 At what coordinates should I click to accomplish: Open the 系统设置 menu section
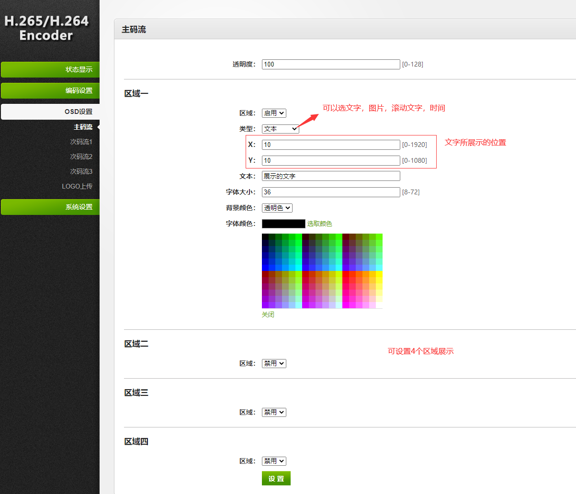tap(50, 207)
